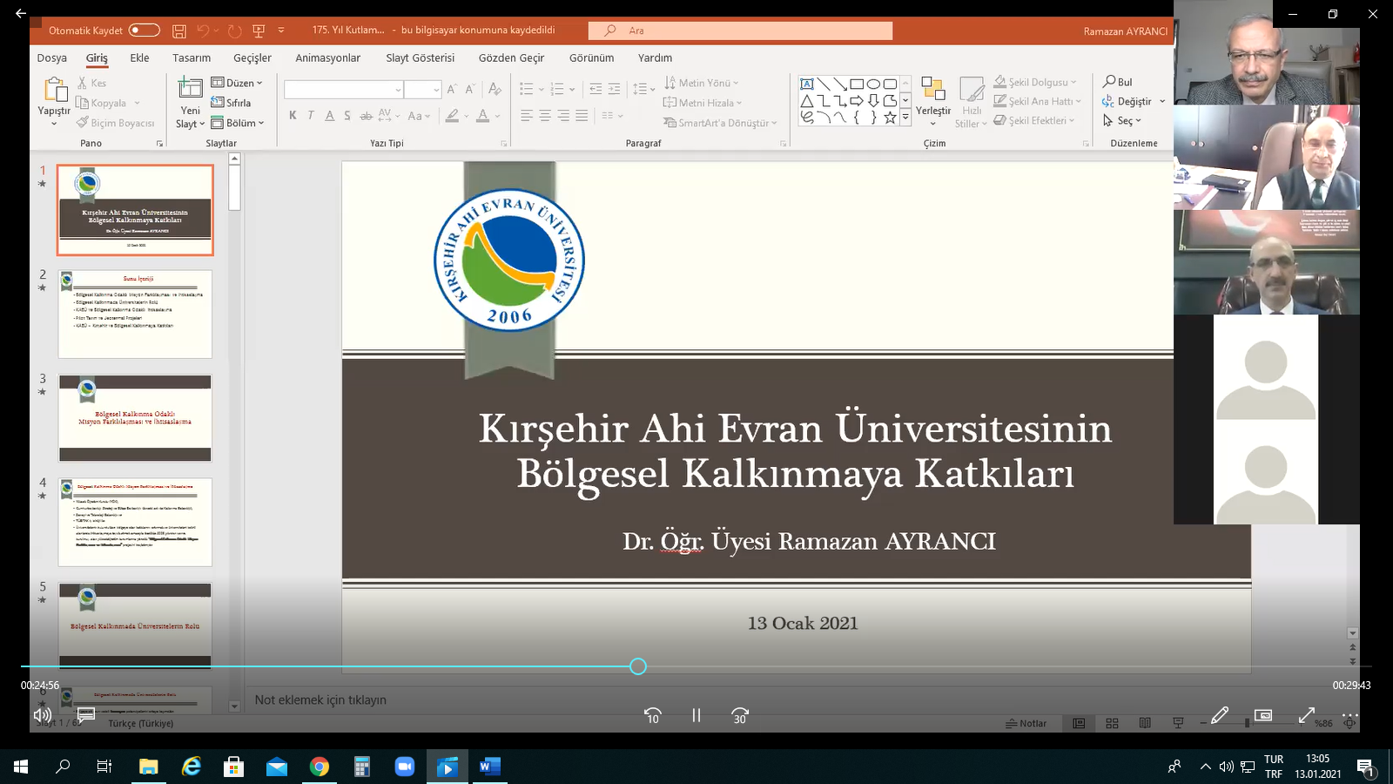The width and height of the screenshot is (1393, 784).
Task: Exit full screen in the video player
Action: (x=1307, y=715)
